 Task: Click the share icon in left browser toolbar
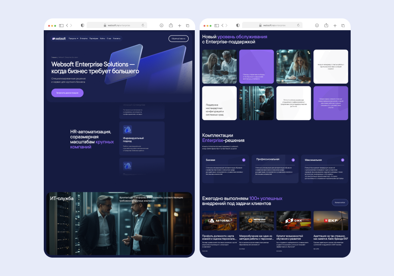point(171,25)
